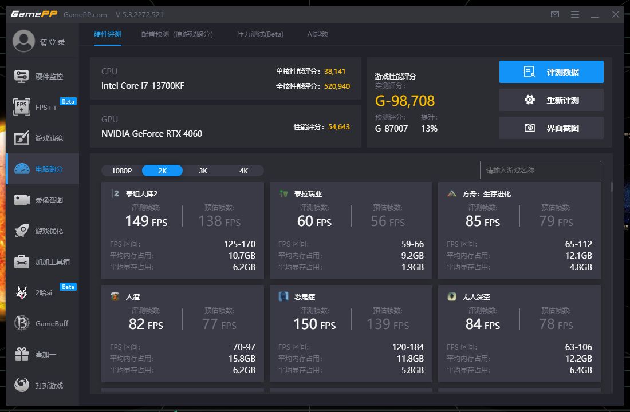Image resolution: width=630 pixels, height=412 pixels.
Task: Click the 界面截图 button
Action: click(x=551, y=128)
